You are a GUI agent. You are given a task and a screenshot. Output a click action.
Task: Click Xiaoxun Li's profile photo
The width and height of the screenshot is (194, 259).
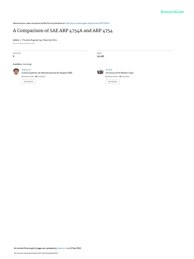[16, 72]
